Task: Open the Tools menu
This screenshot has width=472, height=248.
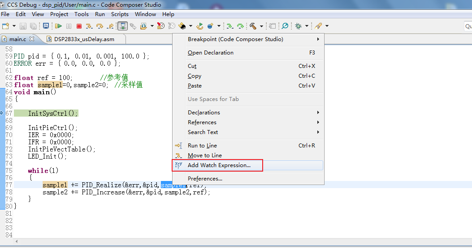Action: coord(81,14)
